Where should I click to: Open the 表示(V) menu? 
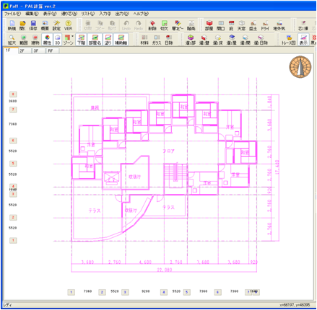(x=50, y=14)
